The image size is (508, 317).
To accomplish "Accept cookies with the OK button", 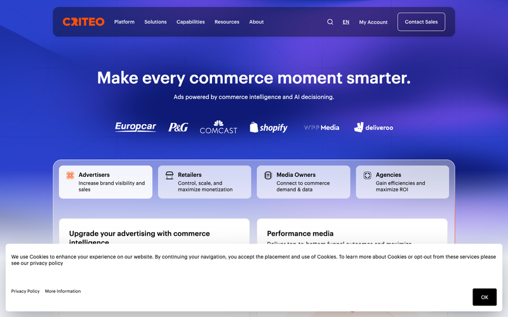I will click(x=485, y=297).
